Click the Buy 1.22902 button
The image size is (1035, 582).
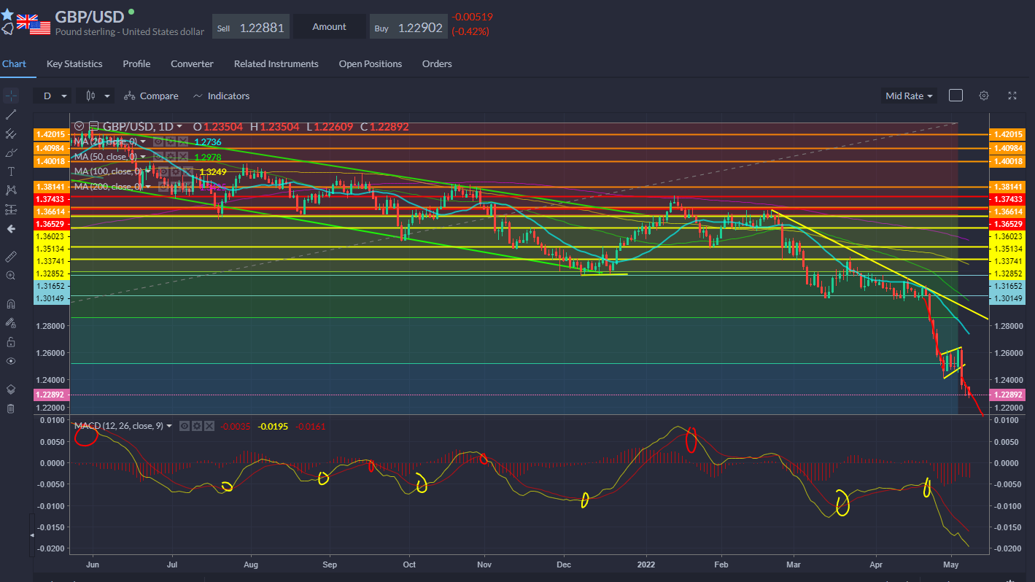click(408, 27)
